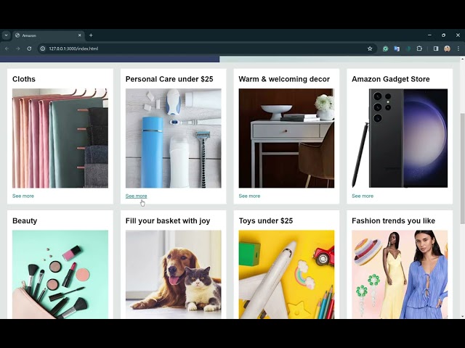This screenshot has width=465, height=348.
Task: Open the Cloths hanging fabrics image
Action: (x=60, y=138)
